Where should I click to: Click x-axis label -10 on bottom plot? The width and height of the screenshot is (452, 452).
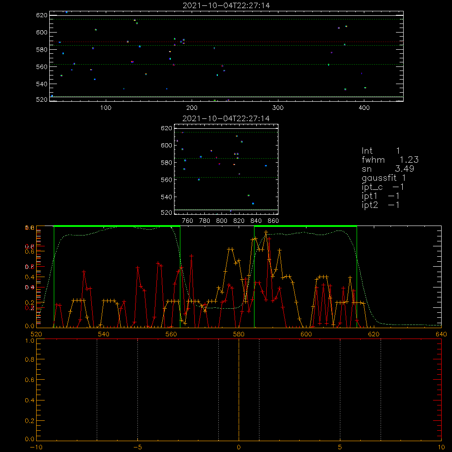[x=36, y=447]
